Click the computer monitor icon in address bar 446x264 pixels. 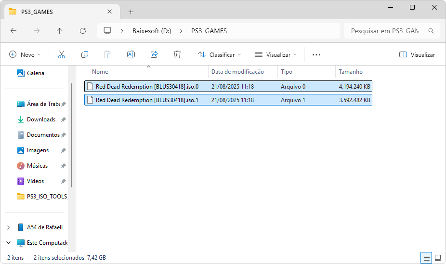point(107,31)
